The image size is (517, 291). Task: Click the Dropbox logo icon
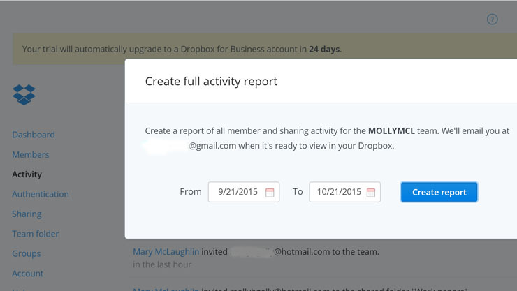24,95
